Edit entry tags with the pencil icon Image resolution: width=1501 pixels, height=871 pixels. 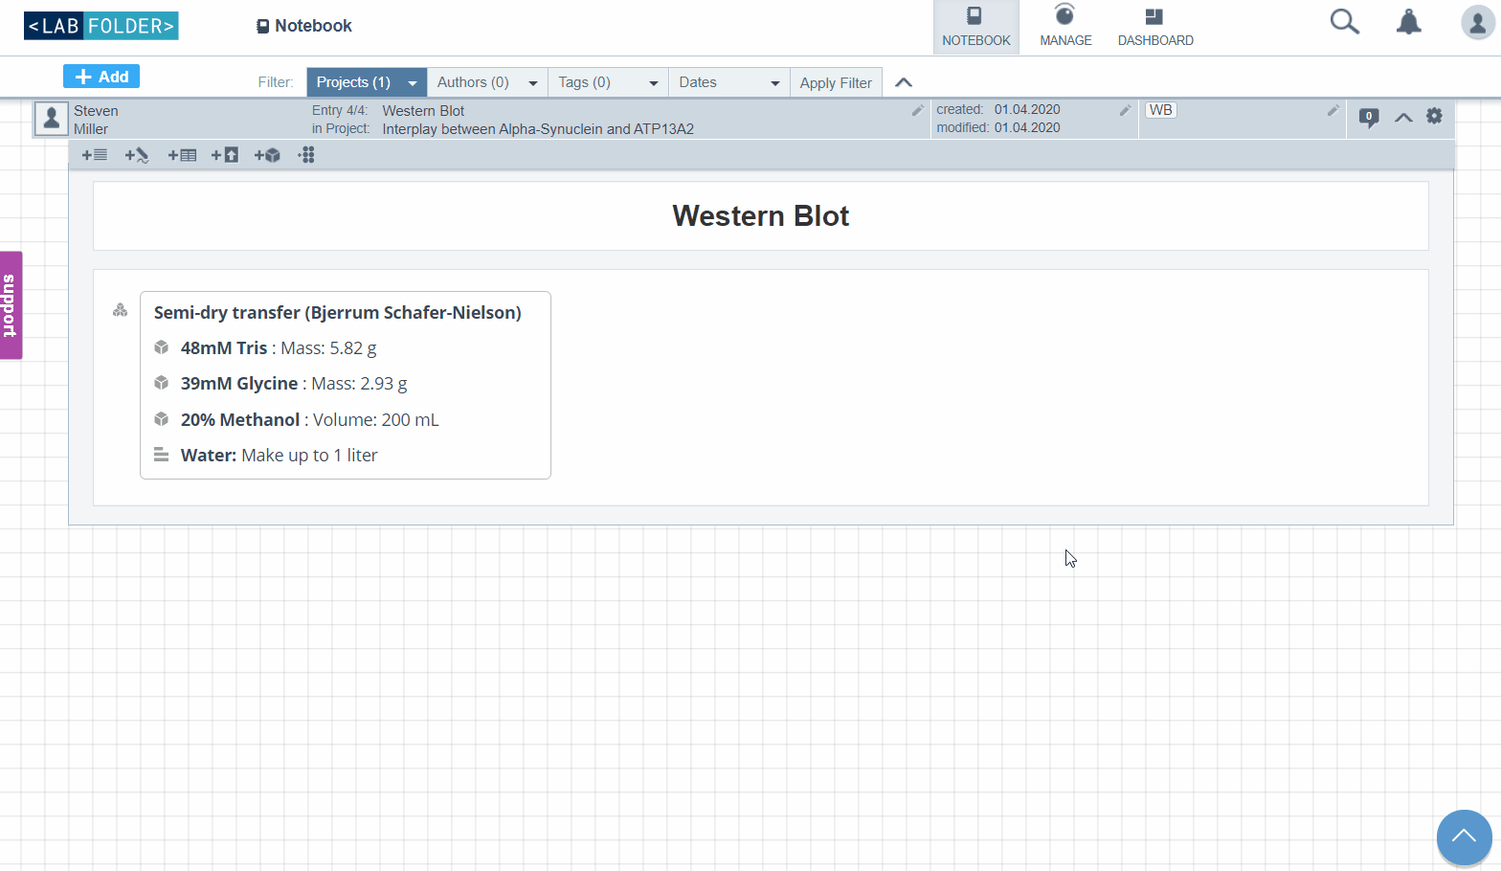click(x=1333, y=110)
